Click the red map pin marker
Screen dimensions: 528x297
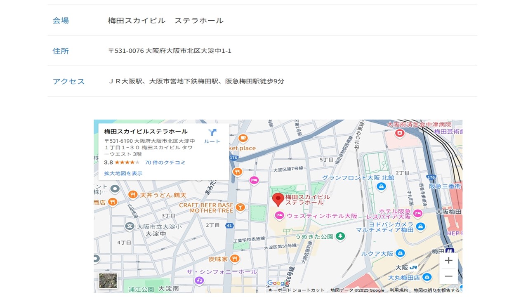(278, 200)
